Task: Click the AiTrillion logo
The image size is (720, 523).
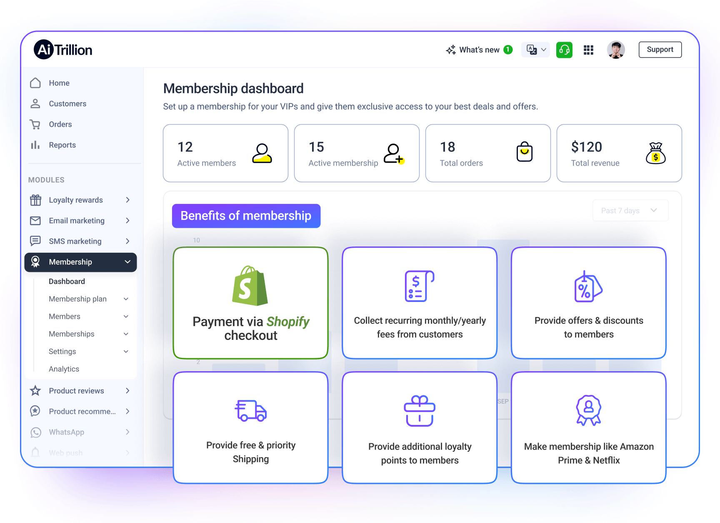Action: [x=63, y=50]
